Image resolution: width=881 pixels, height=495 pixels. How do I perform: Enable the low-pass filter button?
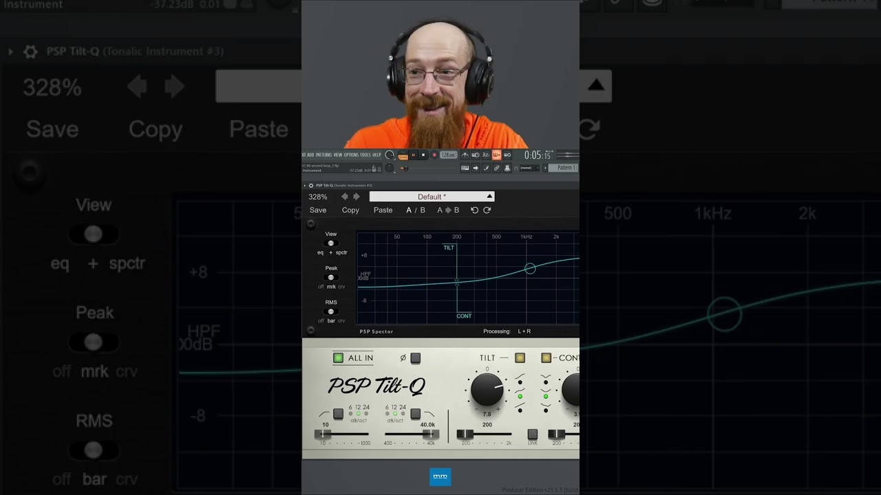coord(416,414)
